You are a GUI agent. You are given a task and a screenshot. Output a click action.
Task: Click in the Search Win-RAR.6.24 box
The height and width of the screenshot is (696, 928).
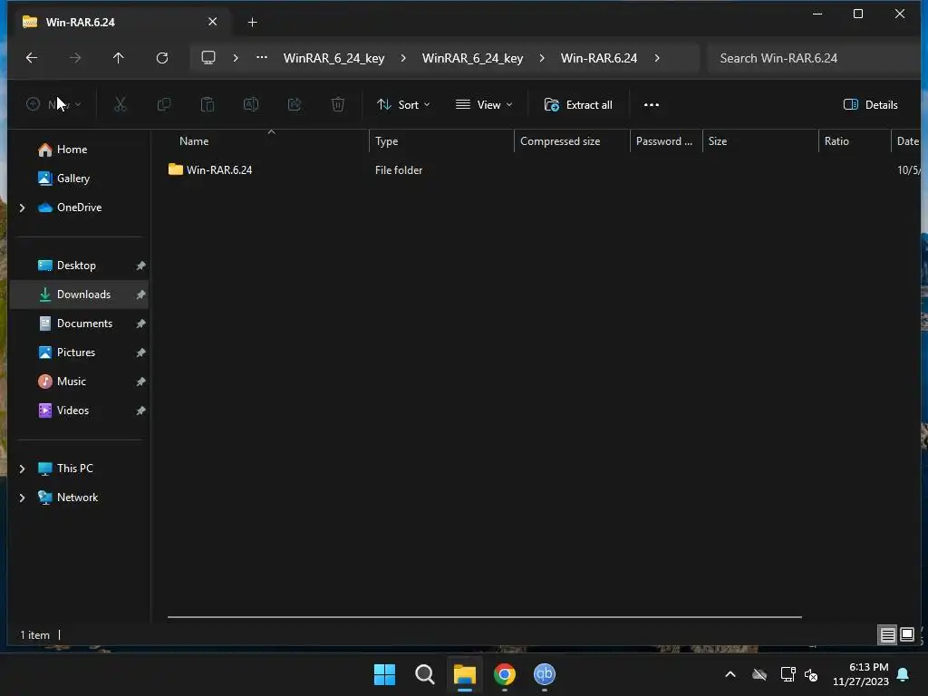click(814, 58)
